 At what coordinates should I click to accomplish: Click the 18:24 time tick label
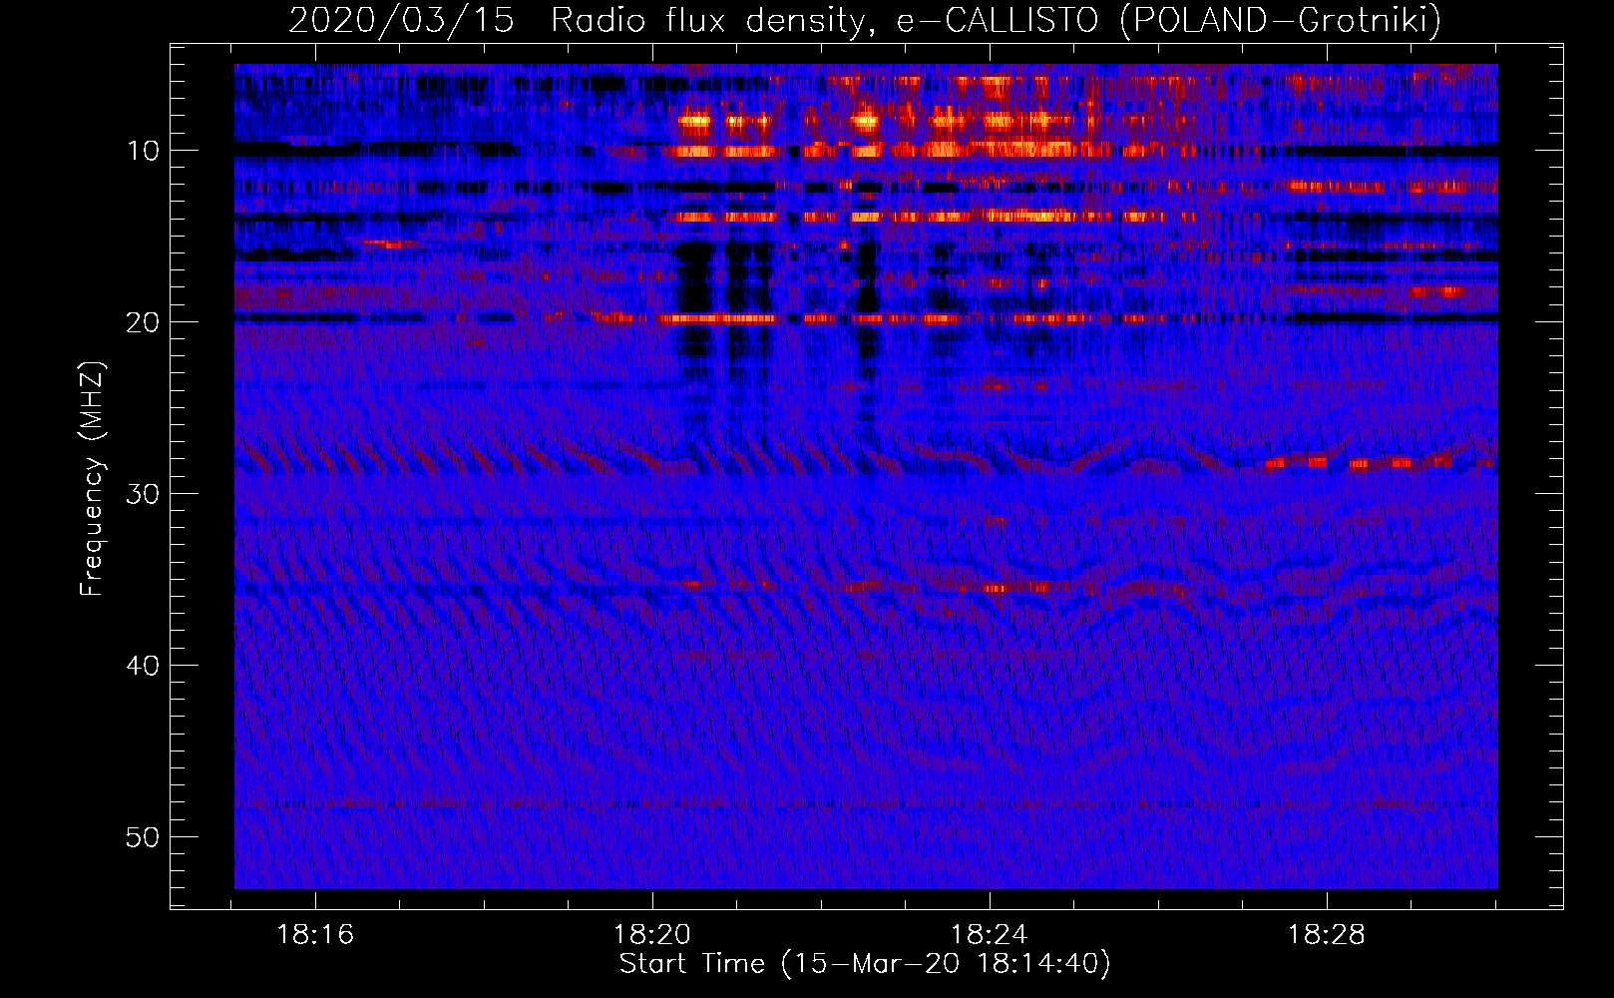990,935
